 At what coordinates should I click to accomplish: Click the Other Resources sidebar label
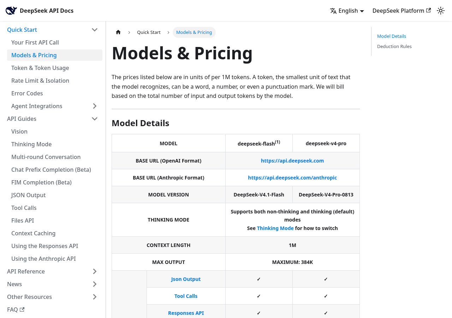click(x=29, y=297)
